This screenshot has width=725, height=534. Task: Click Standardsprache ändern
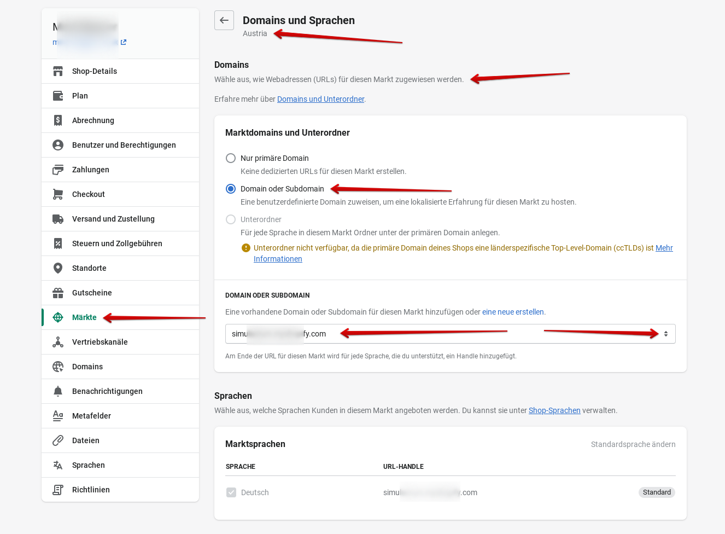point(633,444)
